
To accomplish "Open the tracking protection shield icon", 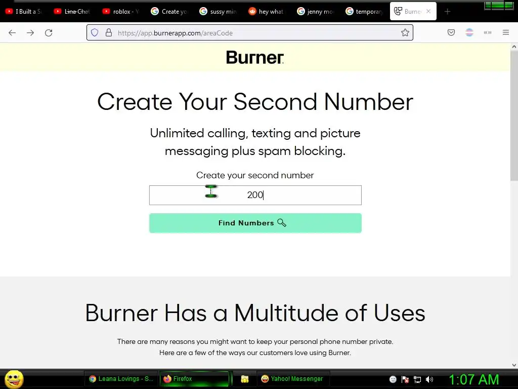I will pyautogui.click(x=95, y=33).
